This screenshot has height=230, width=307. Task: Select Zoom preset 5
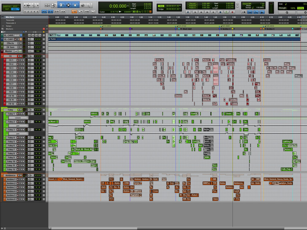tap(37, 12)
